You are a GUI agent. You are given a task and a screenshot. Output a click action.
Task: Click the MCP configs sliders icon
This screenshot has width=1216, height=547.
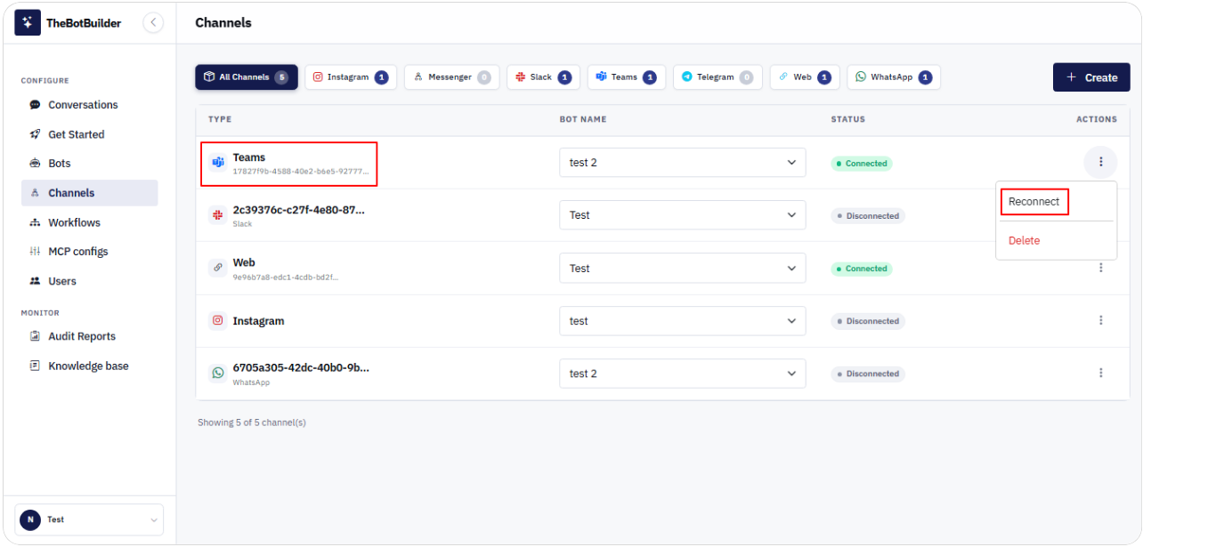(x=35, y=252)
